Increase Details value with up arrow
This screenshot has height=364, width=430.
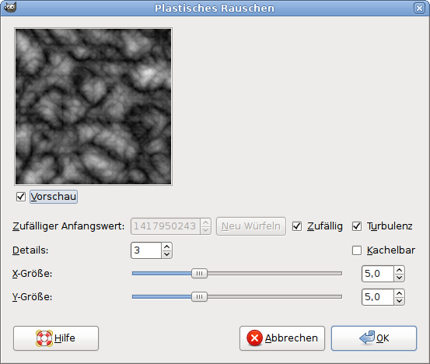[166, 247]
